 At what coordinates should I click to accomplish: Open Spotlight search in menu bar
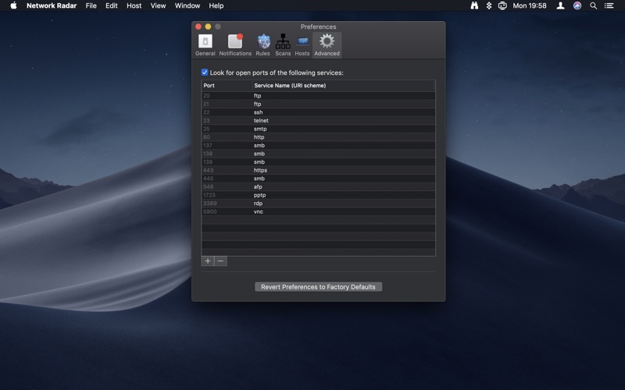pyautogui.click(x=593, y=5)
